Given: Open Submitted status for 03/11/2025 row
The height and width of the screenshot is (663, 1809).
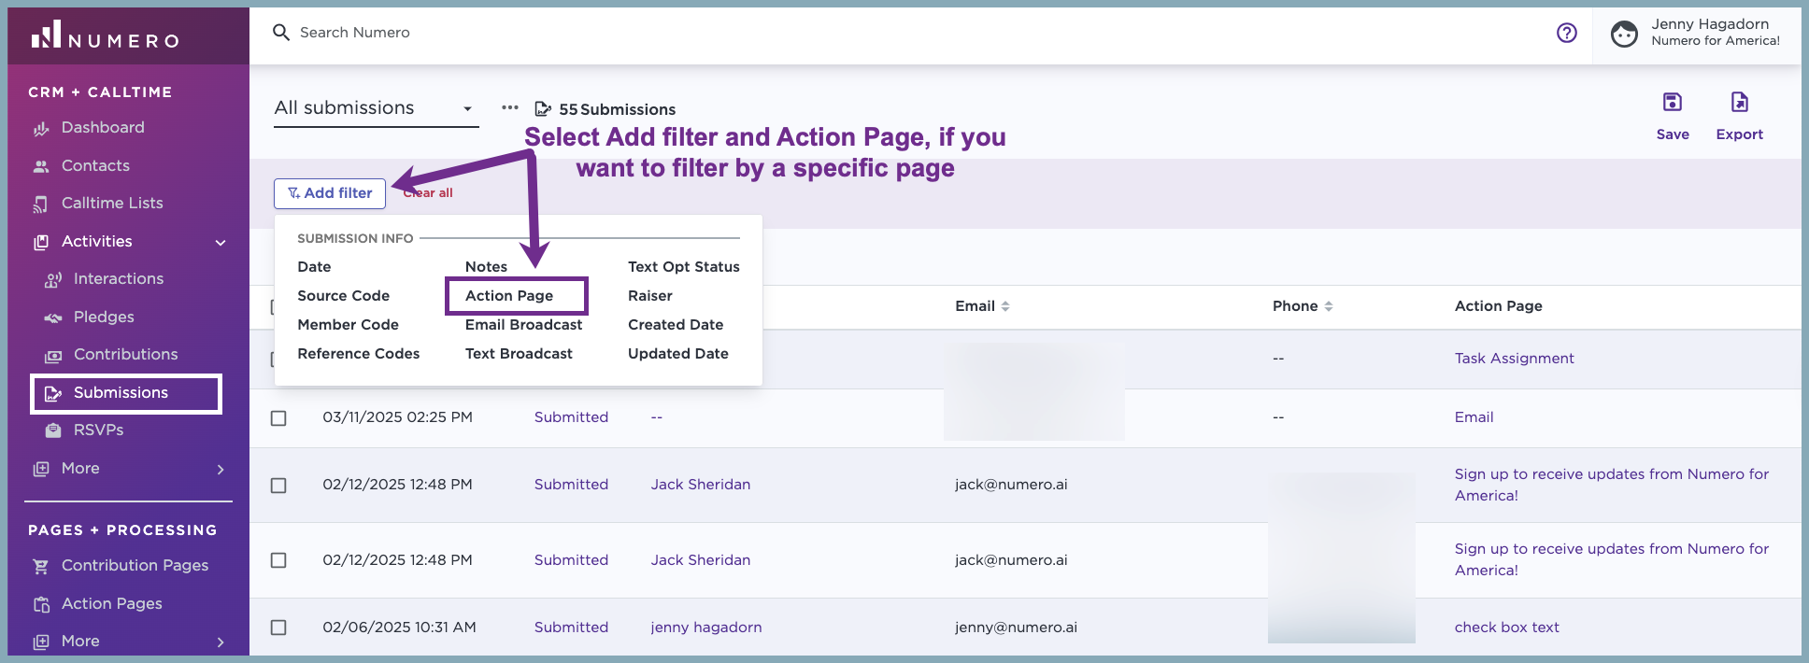Looking at the screenshot, I should point(571,417).
